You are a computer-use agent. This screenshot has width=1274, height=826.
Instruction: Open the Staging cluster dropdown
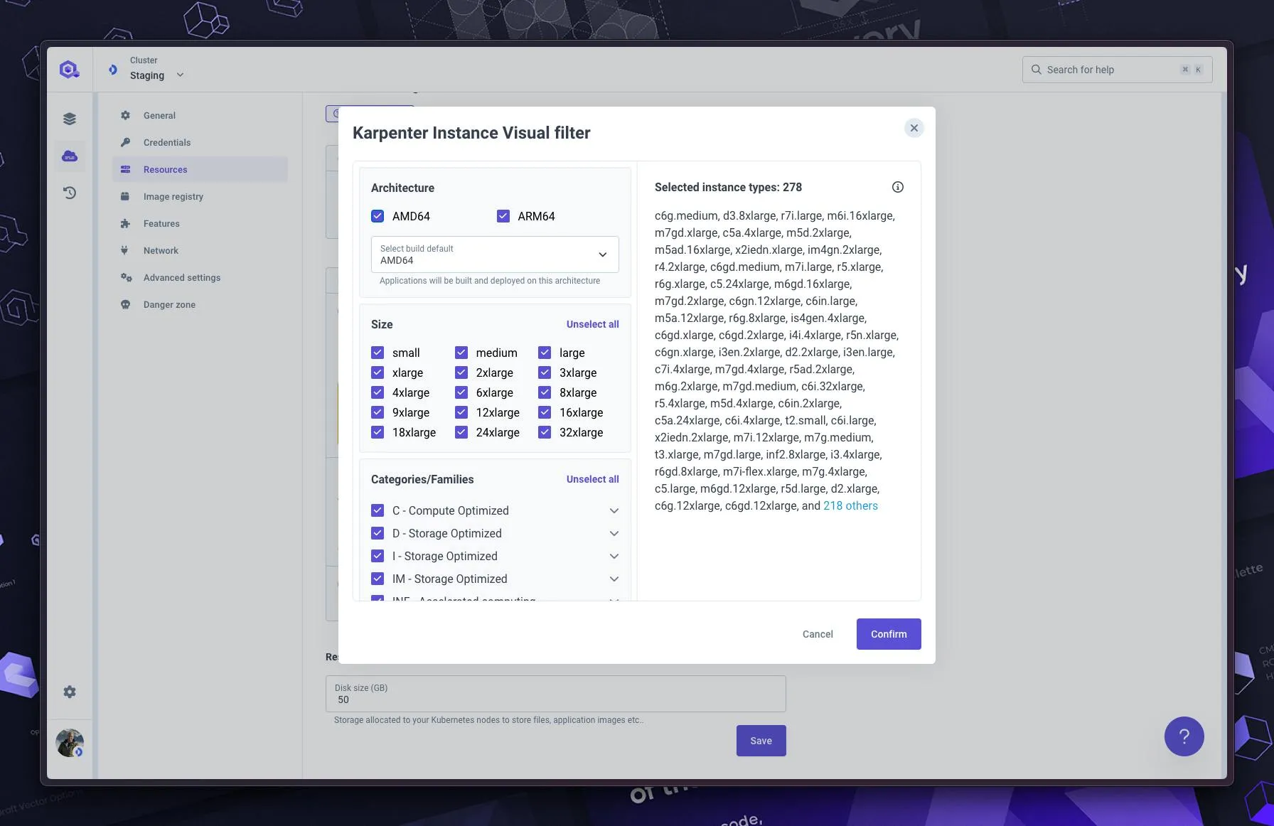(x=156, y=75)
